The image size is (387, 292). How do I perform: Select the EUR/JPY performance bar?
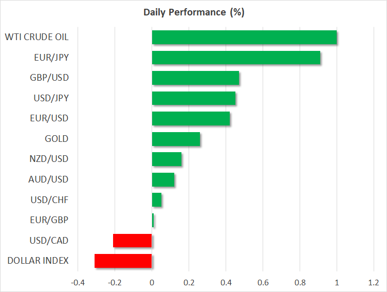236,58
